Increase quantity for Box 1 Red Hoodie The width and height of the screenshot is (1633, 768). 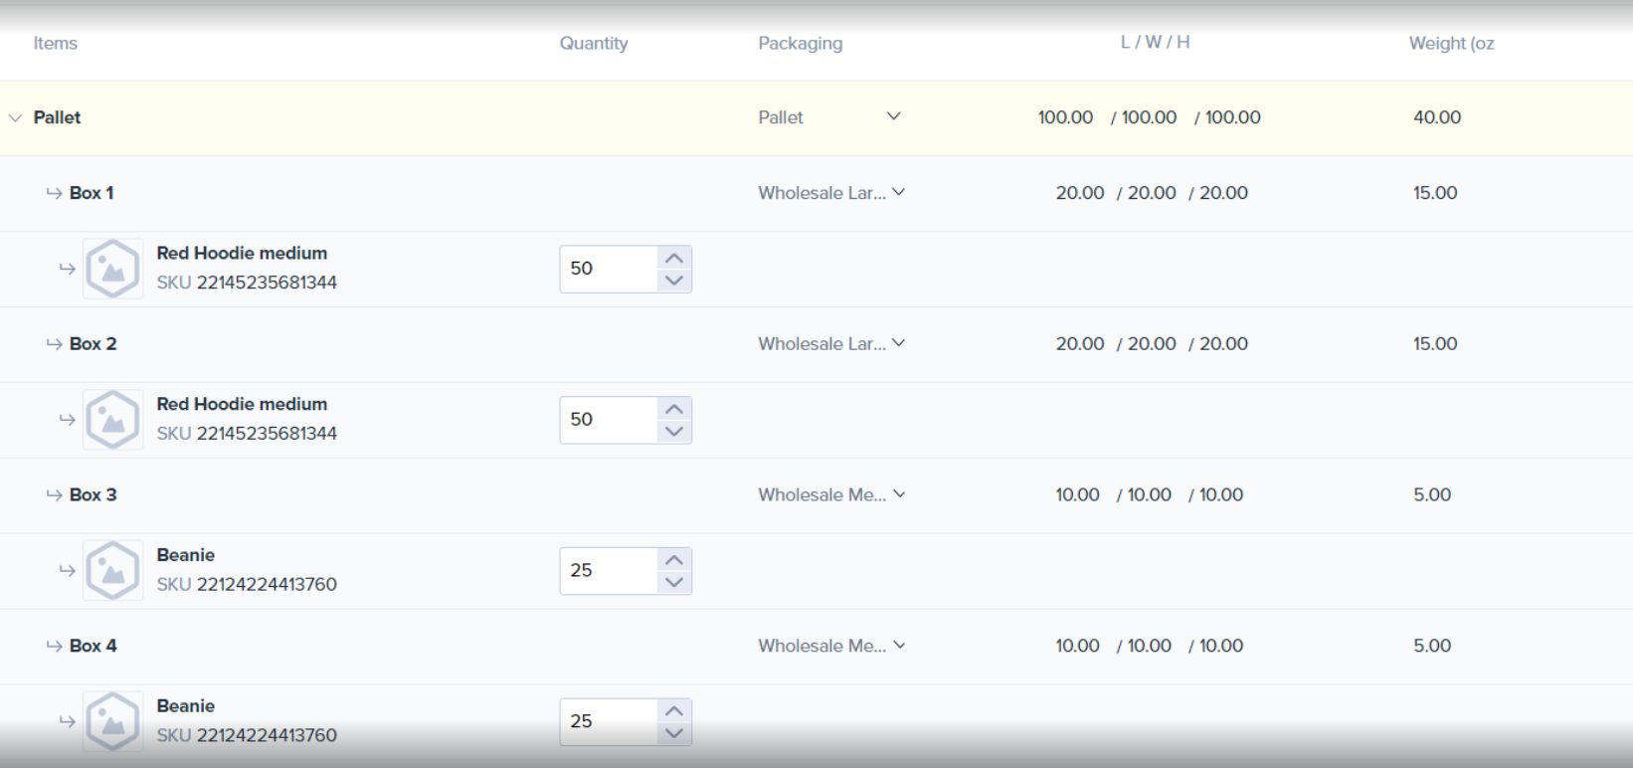click(674, 258)
